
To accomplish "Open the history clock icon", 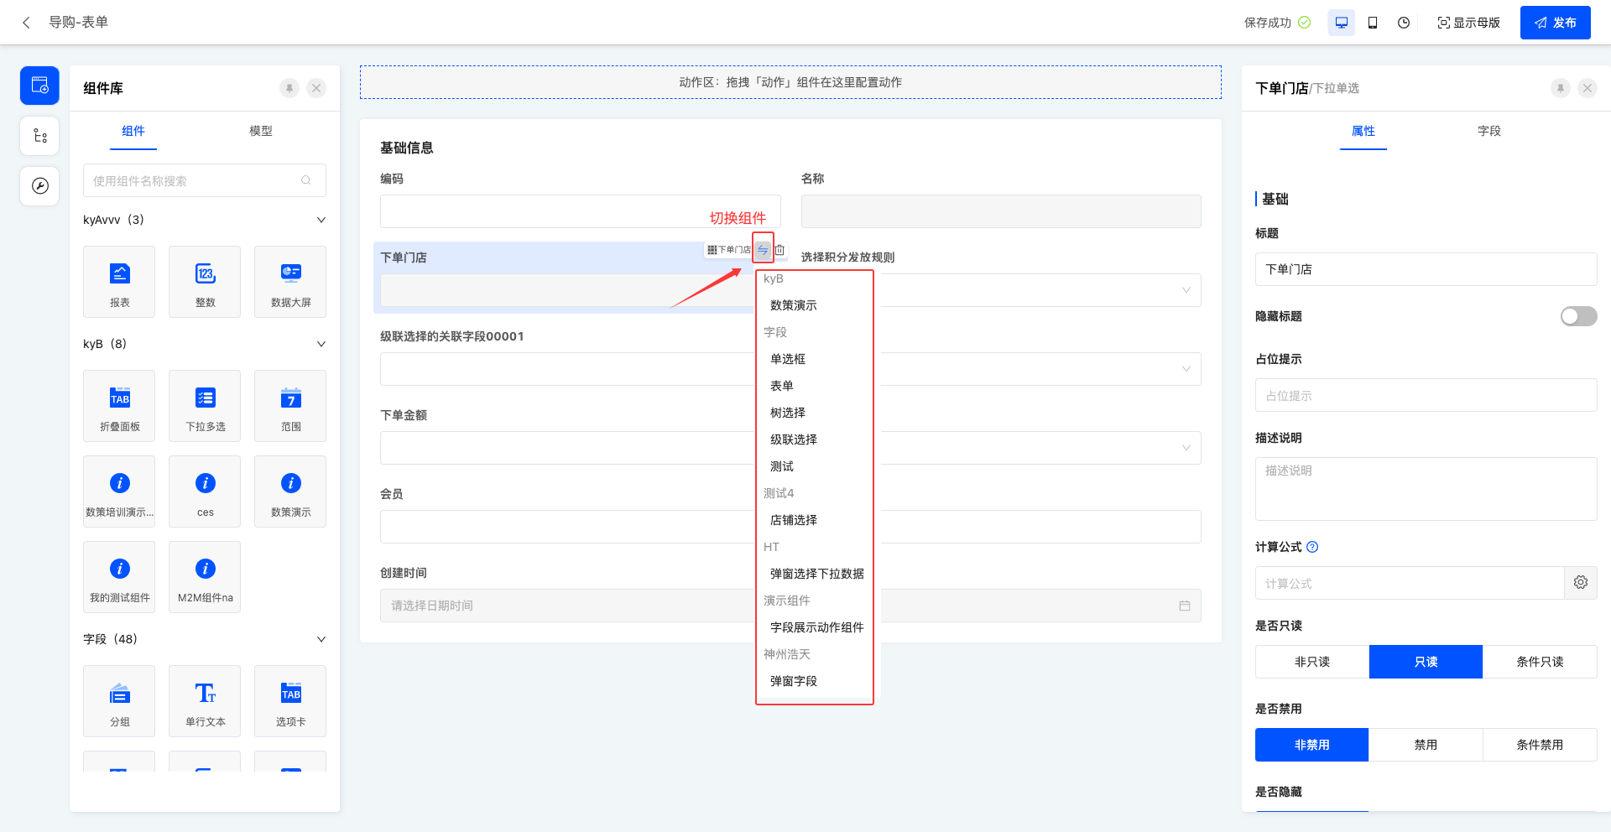I will [1404, 23].
